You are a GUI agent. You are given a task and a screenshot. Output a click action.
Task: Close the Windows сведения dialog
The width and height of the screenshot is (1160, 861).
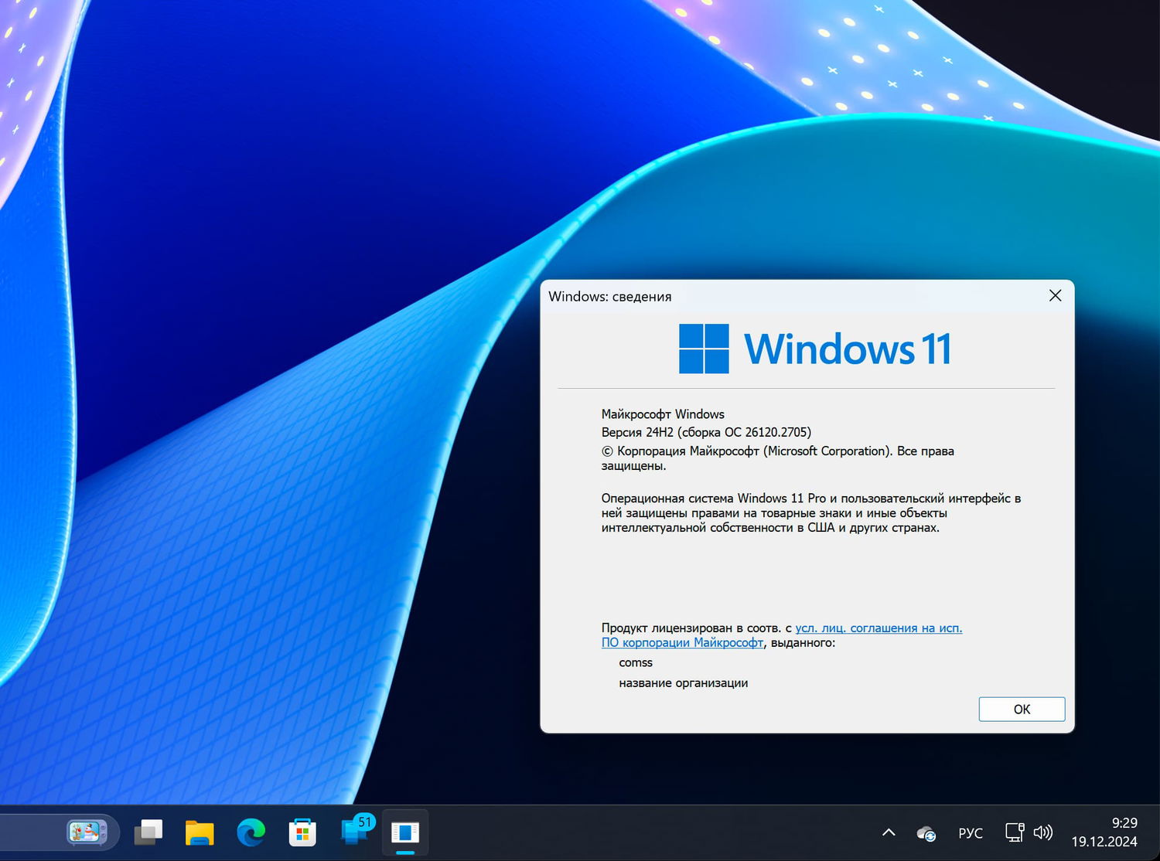(x=1055, y=295)
